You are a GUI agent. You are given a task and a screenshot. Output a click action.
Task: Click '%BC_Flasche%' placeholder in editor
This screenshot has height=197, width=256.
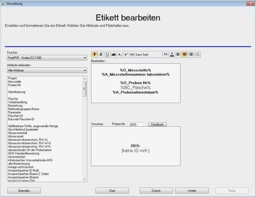pos(135,88)
